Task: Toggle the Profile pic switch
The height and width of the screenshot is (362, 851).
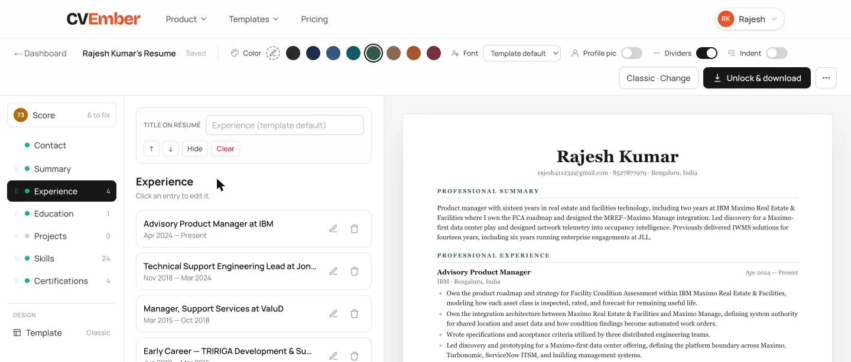Action: coord(632,53)
